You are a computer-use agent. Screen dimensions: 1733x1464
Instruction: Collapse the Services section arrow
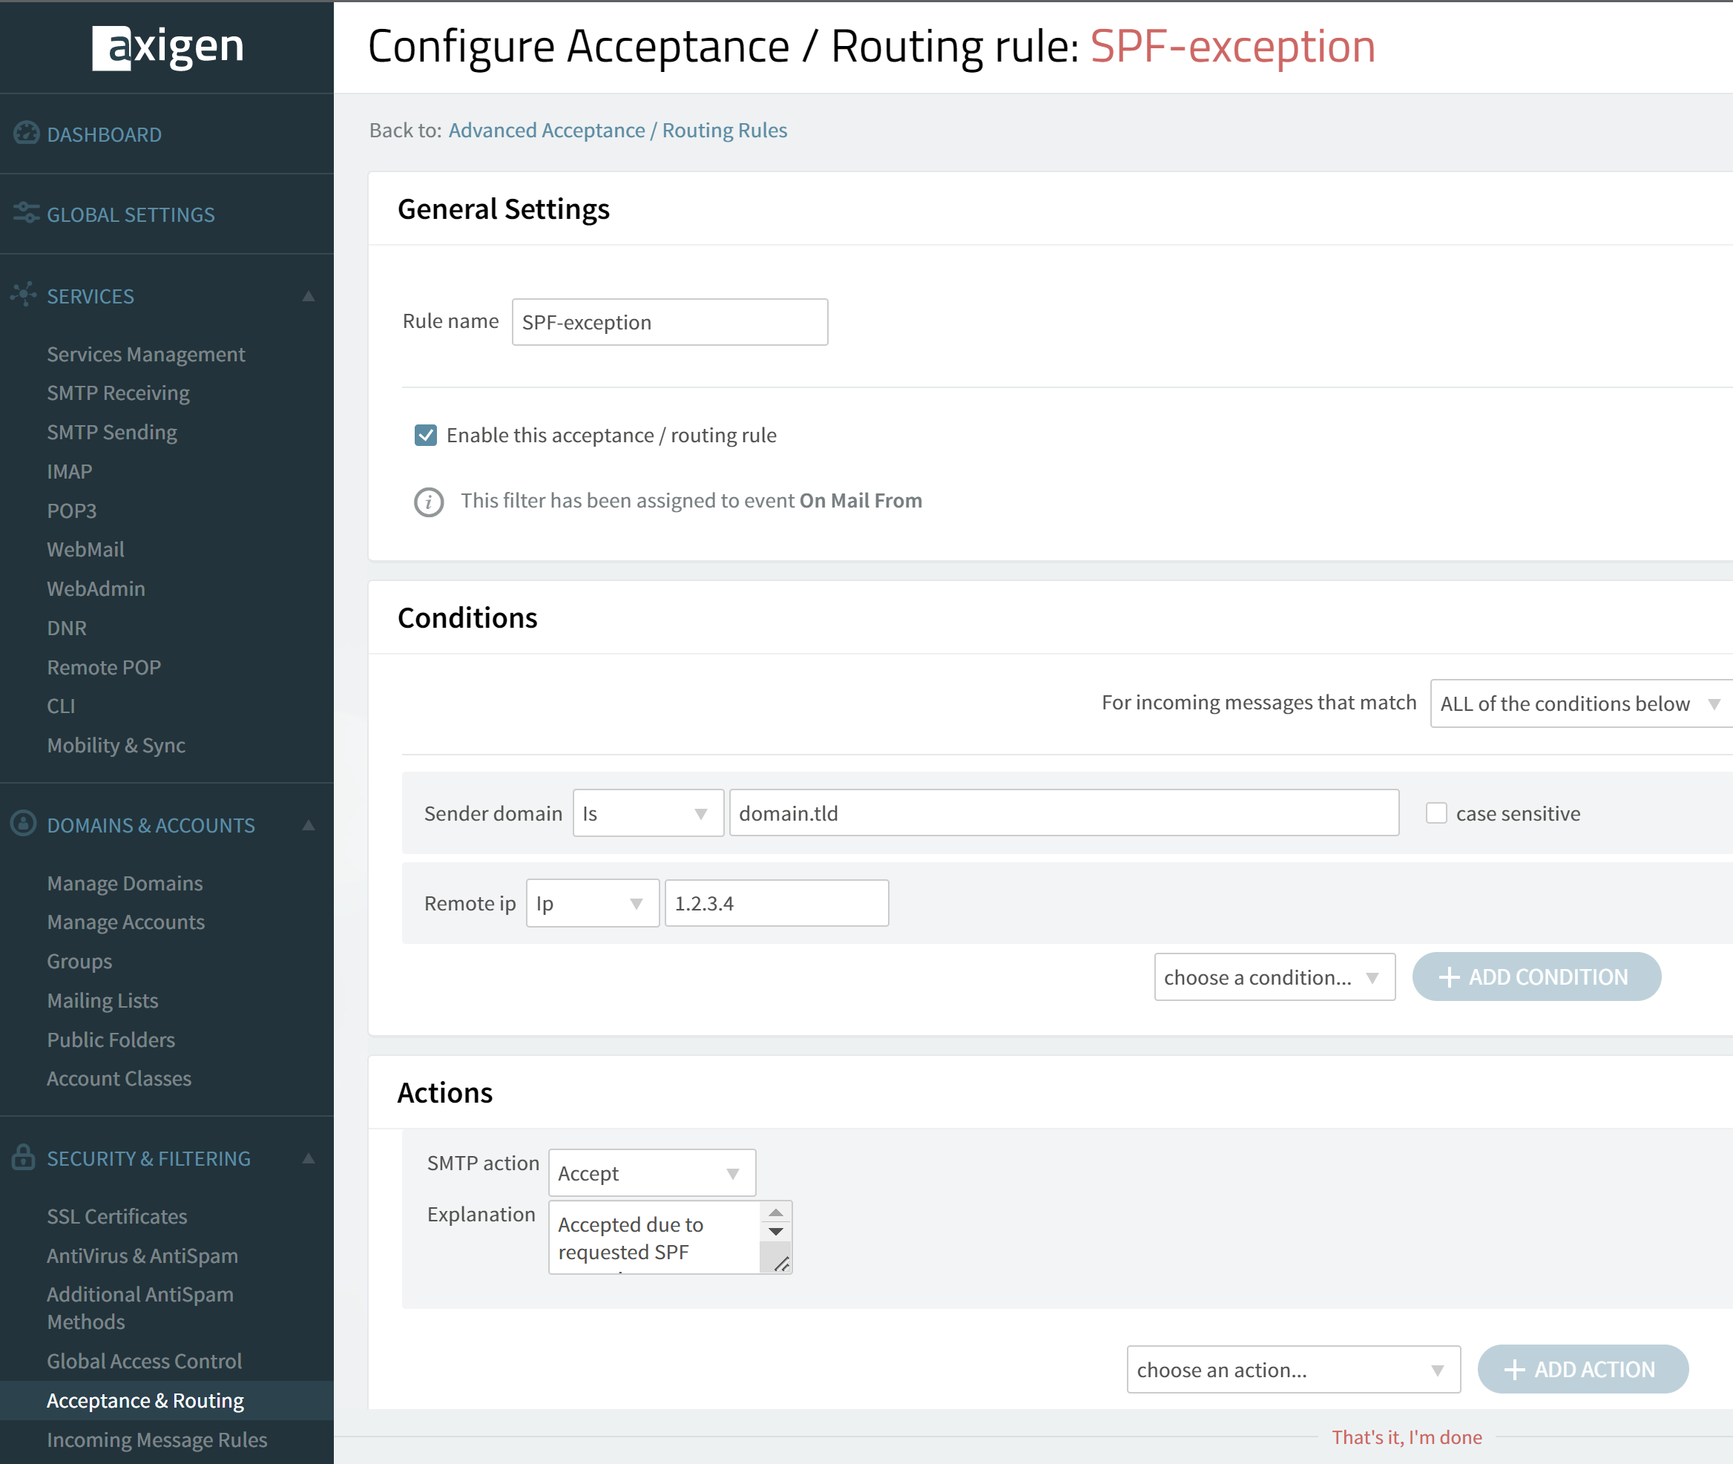click(x=309, y=296)
